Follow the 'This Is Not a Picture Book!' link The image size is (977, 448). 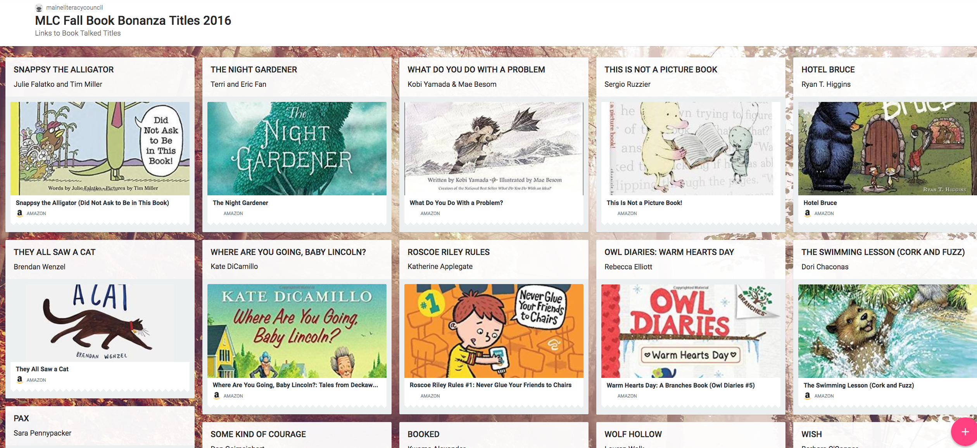(x=644, y=203)
